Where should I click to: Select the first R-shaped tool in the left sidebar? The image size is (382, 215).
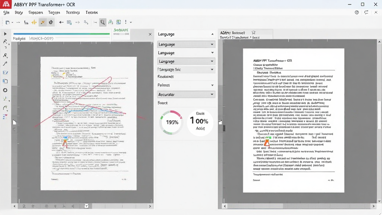click(x=5, y=42)
